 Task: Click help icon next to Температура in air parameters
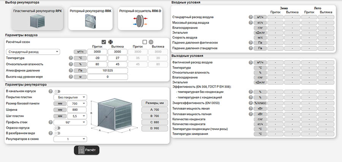71,58
